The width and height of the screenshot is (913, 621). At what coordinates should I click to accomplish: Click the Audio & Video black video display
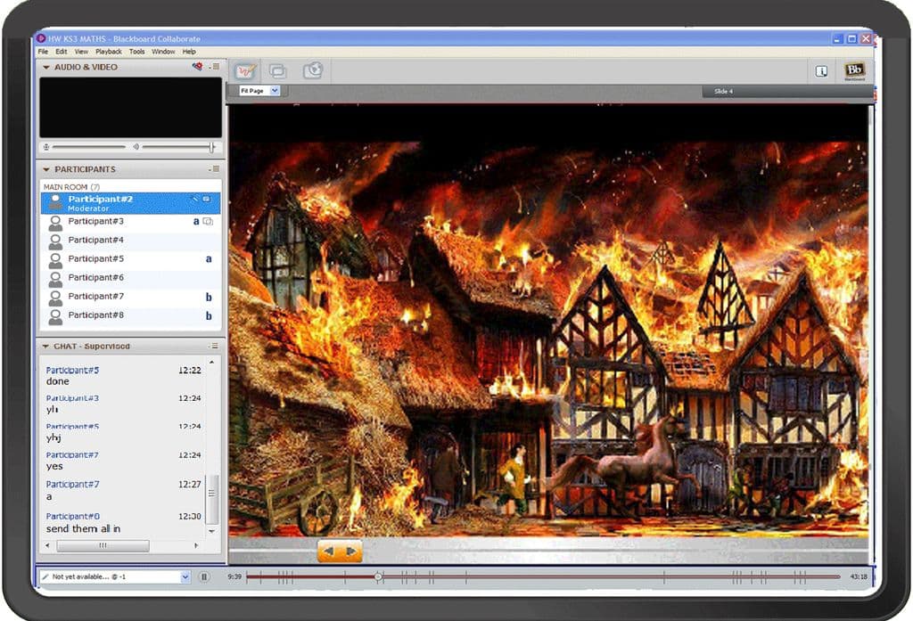click(x=130, y=108)
